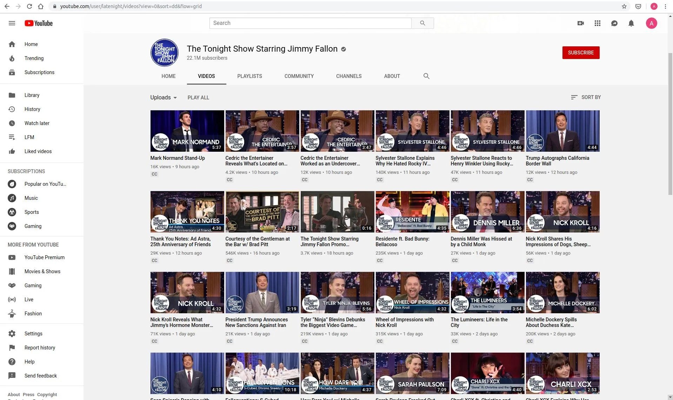Open the account avatar menu
Screen dimensions: 673x400
coord(652,23)
